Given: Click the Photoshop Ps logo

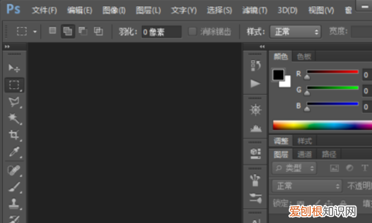Looking at the screenshot, I should (x=13, y=9).
